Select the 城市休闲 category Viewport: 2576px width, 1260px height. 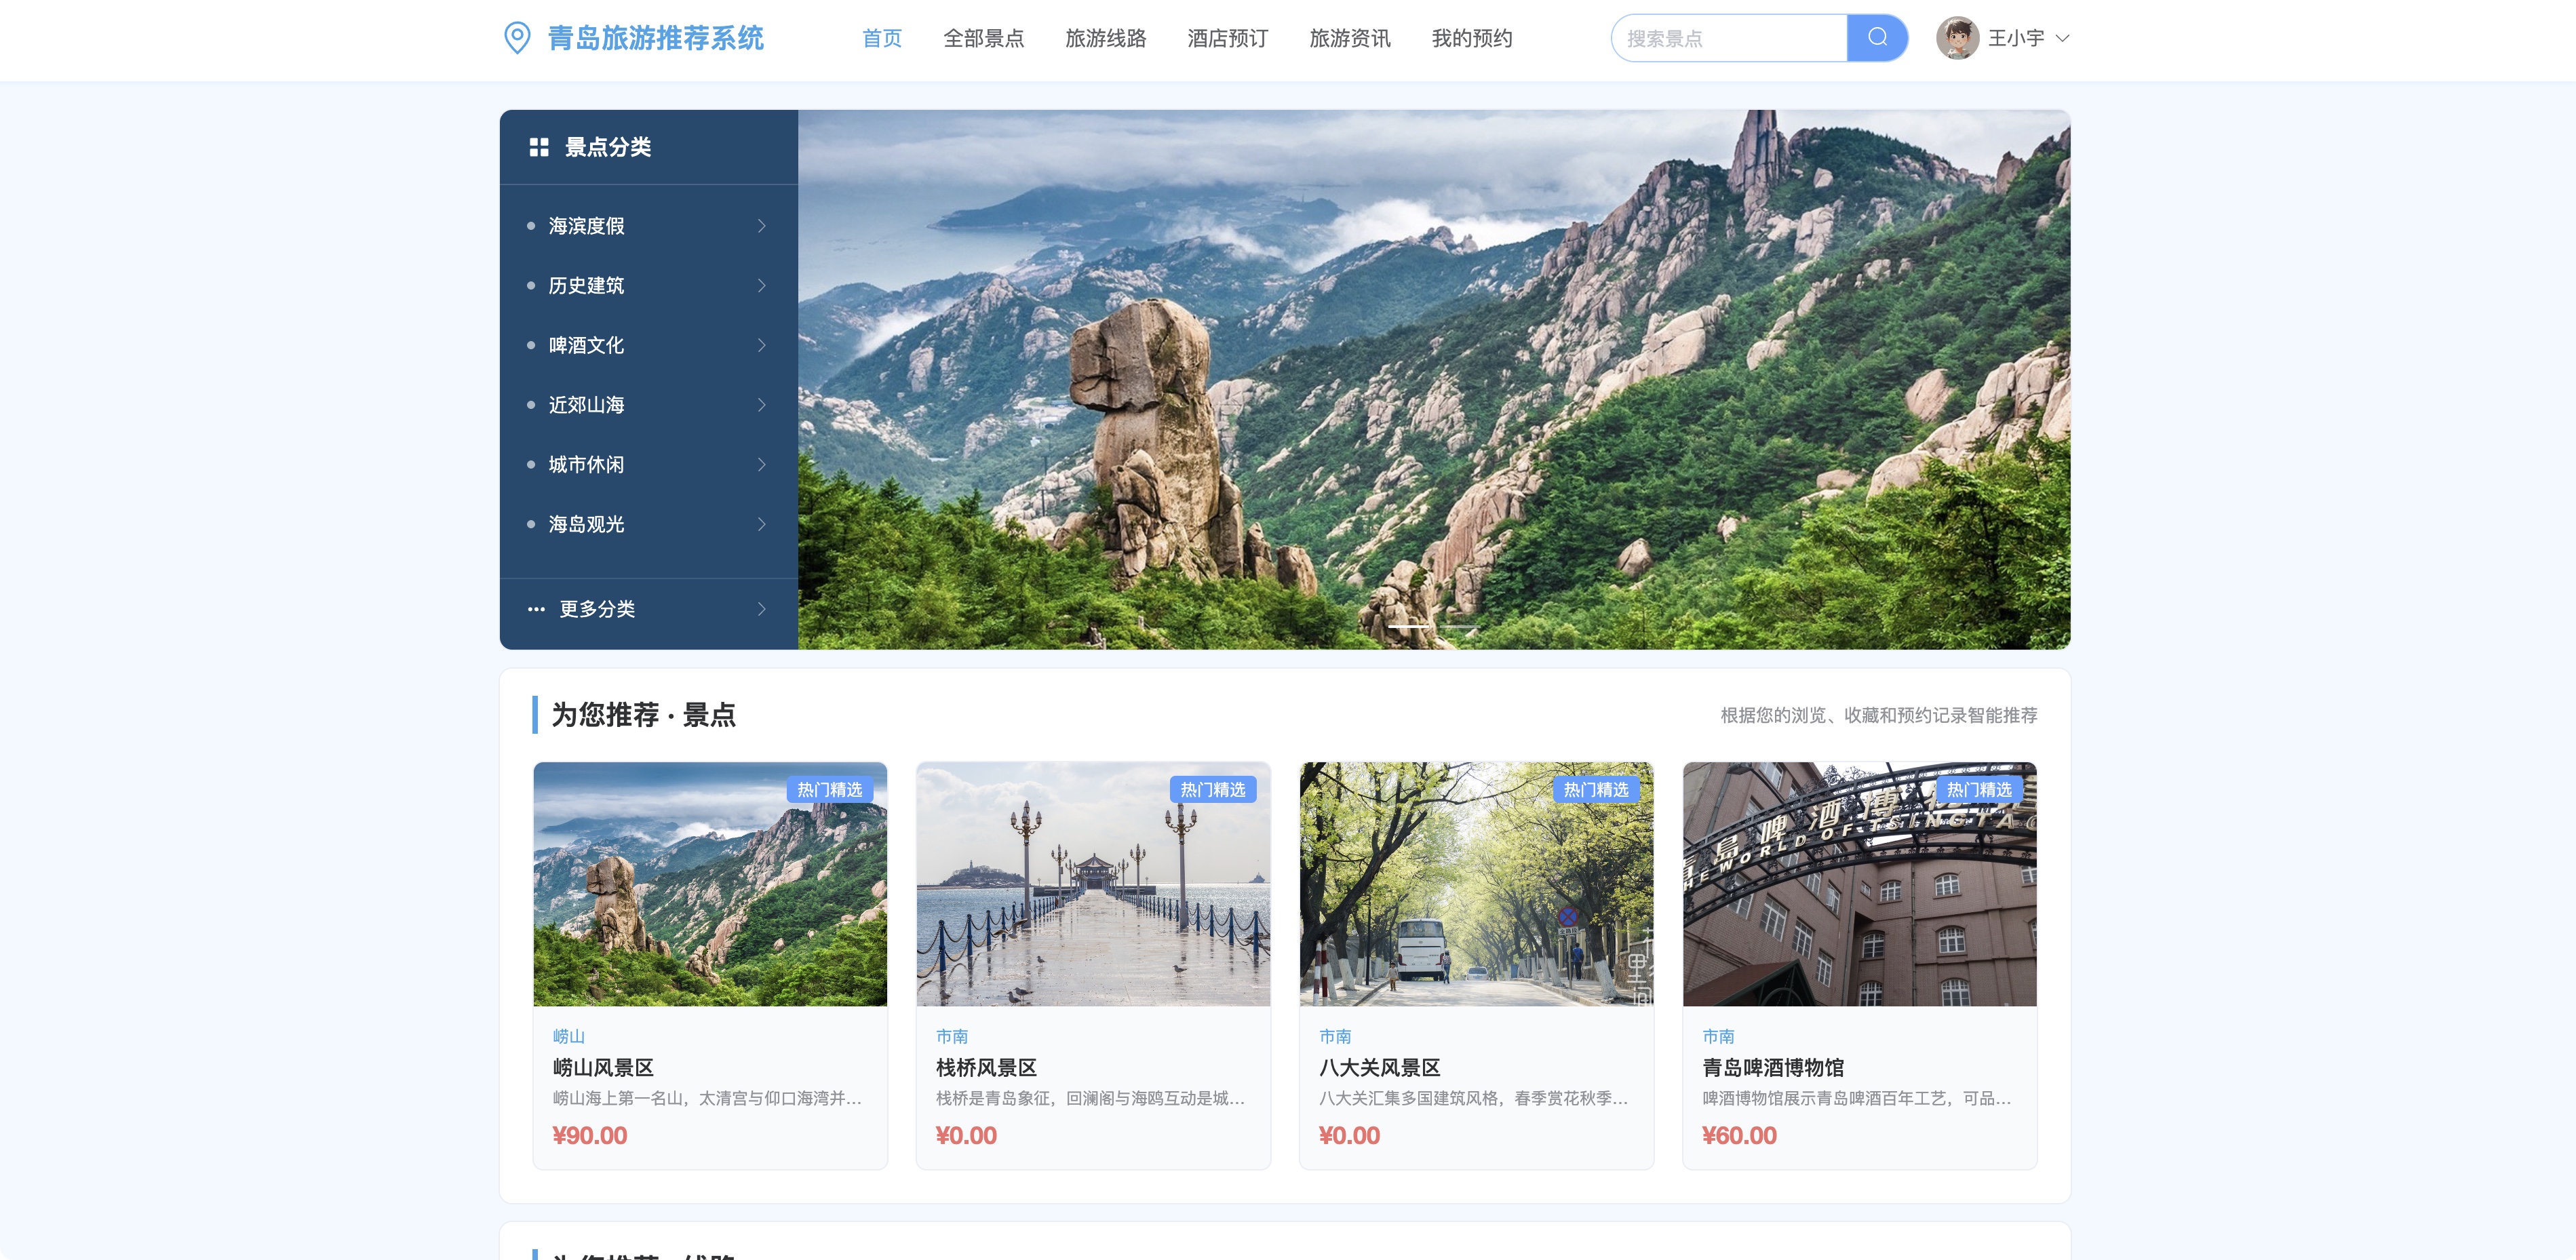click(x=649, y=465)
